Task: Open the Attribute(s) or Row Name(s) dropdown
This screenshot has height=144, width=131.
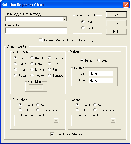Action: 64,19
